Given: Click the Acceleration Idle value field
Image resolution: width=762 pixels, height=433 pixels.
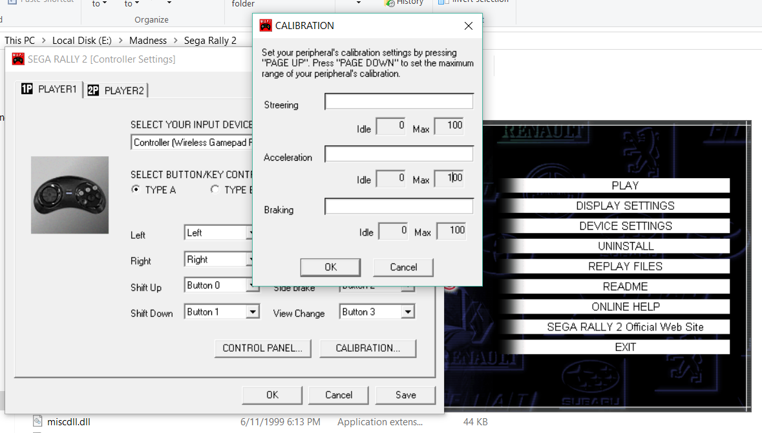Looking at the screenshot, I should pos(391,178).
